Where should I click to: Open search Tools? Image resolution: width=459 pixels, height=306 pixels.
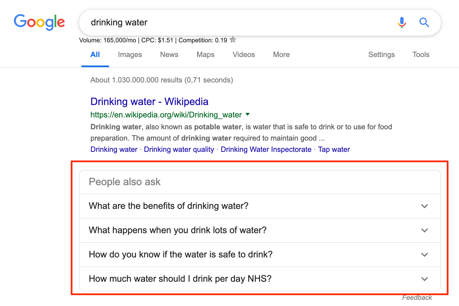pos(421,55)
